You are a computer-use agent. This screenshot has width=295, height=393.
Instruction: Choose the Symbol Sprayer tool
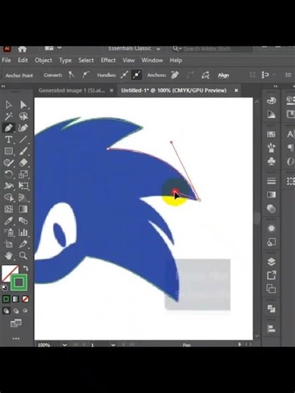coord(8,232)
